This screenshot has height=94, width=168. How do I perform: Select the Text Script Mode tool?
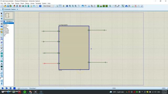click(2, 24)
